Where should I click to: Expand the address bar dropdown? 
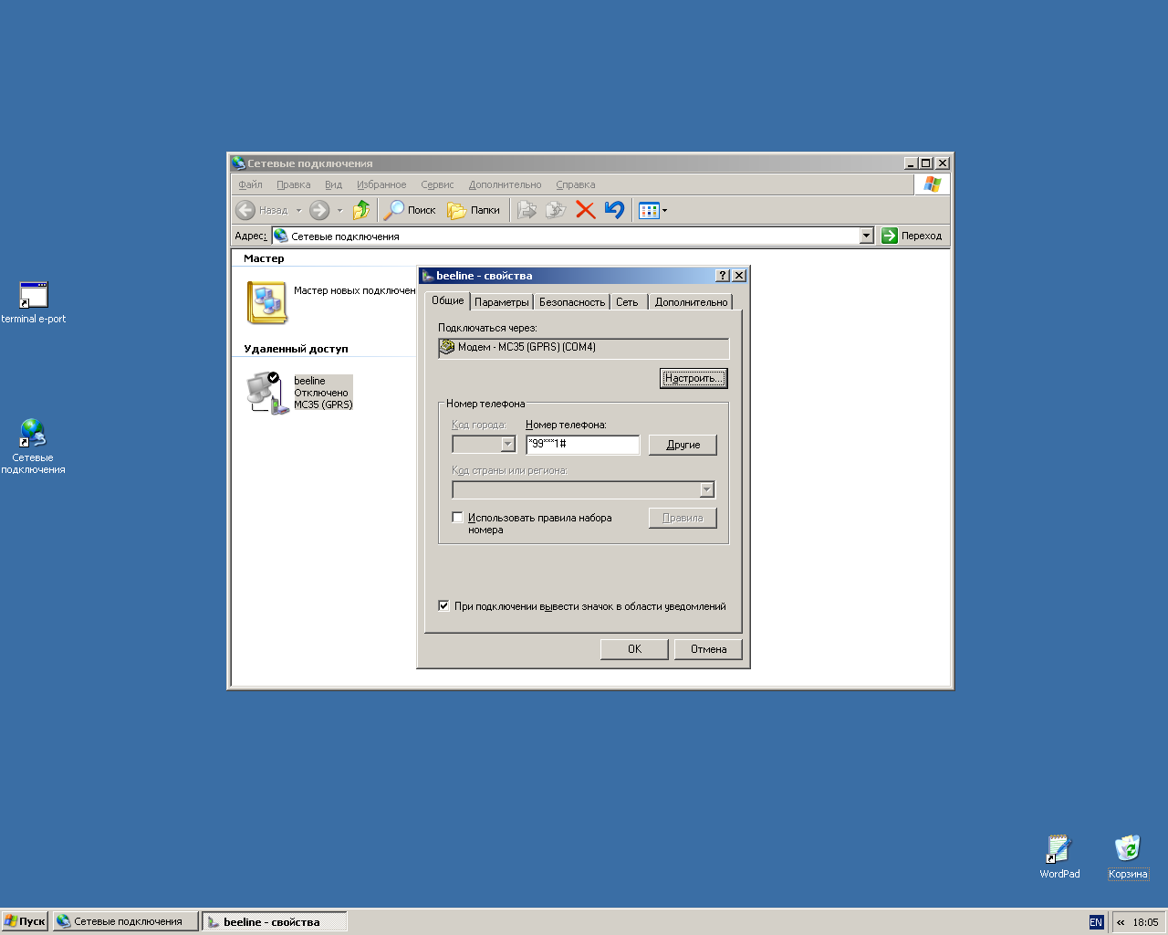867,236
